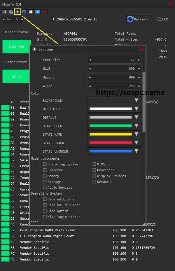Increase Font Size with right arrow
The image size is (175, 271).
point(139,60)
